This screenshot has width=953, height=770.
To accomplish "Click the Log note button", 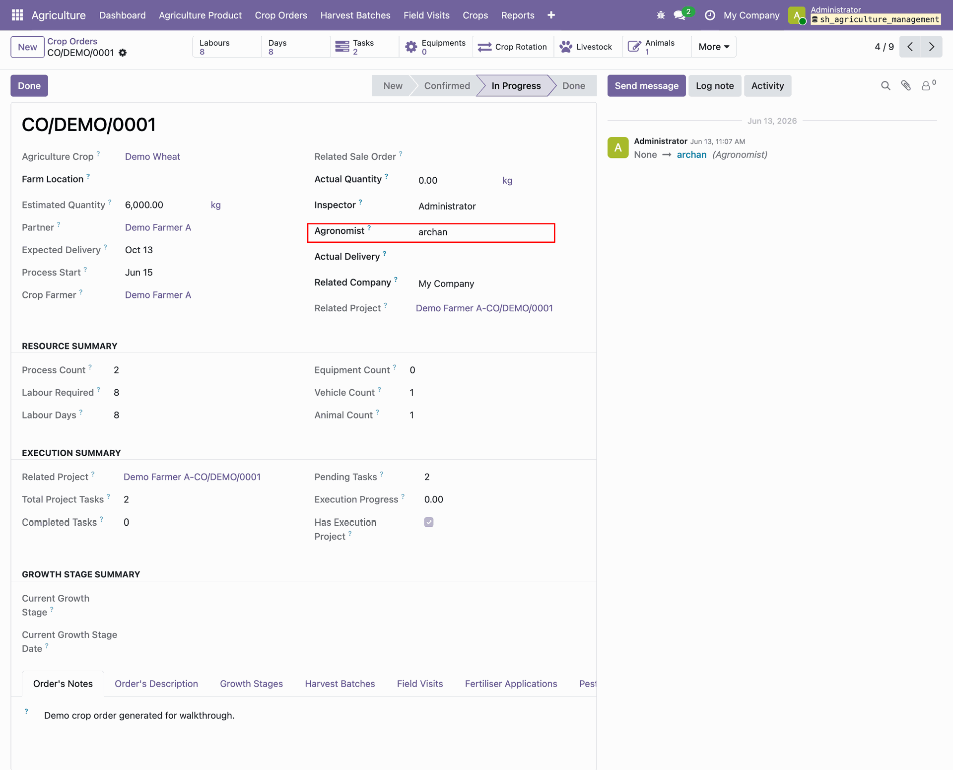I will (714, 86).
